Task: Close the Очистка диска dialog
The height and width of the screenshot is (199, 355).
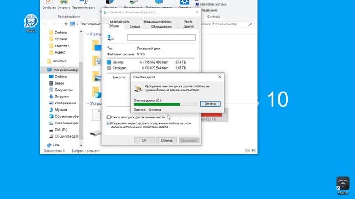Action: pos(220,77)
